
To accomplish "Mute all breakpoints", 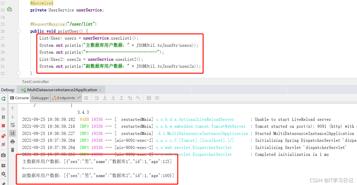I will coord(3,144).
